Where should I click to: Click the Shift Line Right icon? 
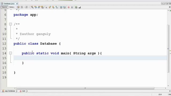tap(64, 7)
